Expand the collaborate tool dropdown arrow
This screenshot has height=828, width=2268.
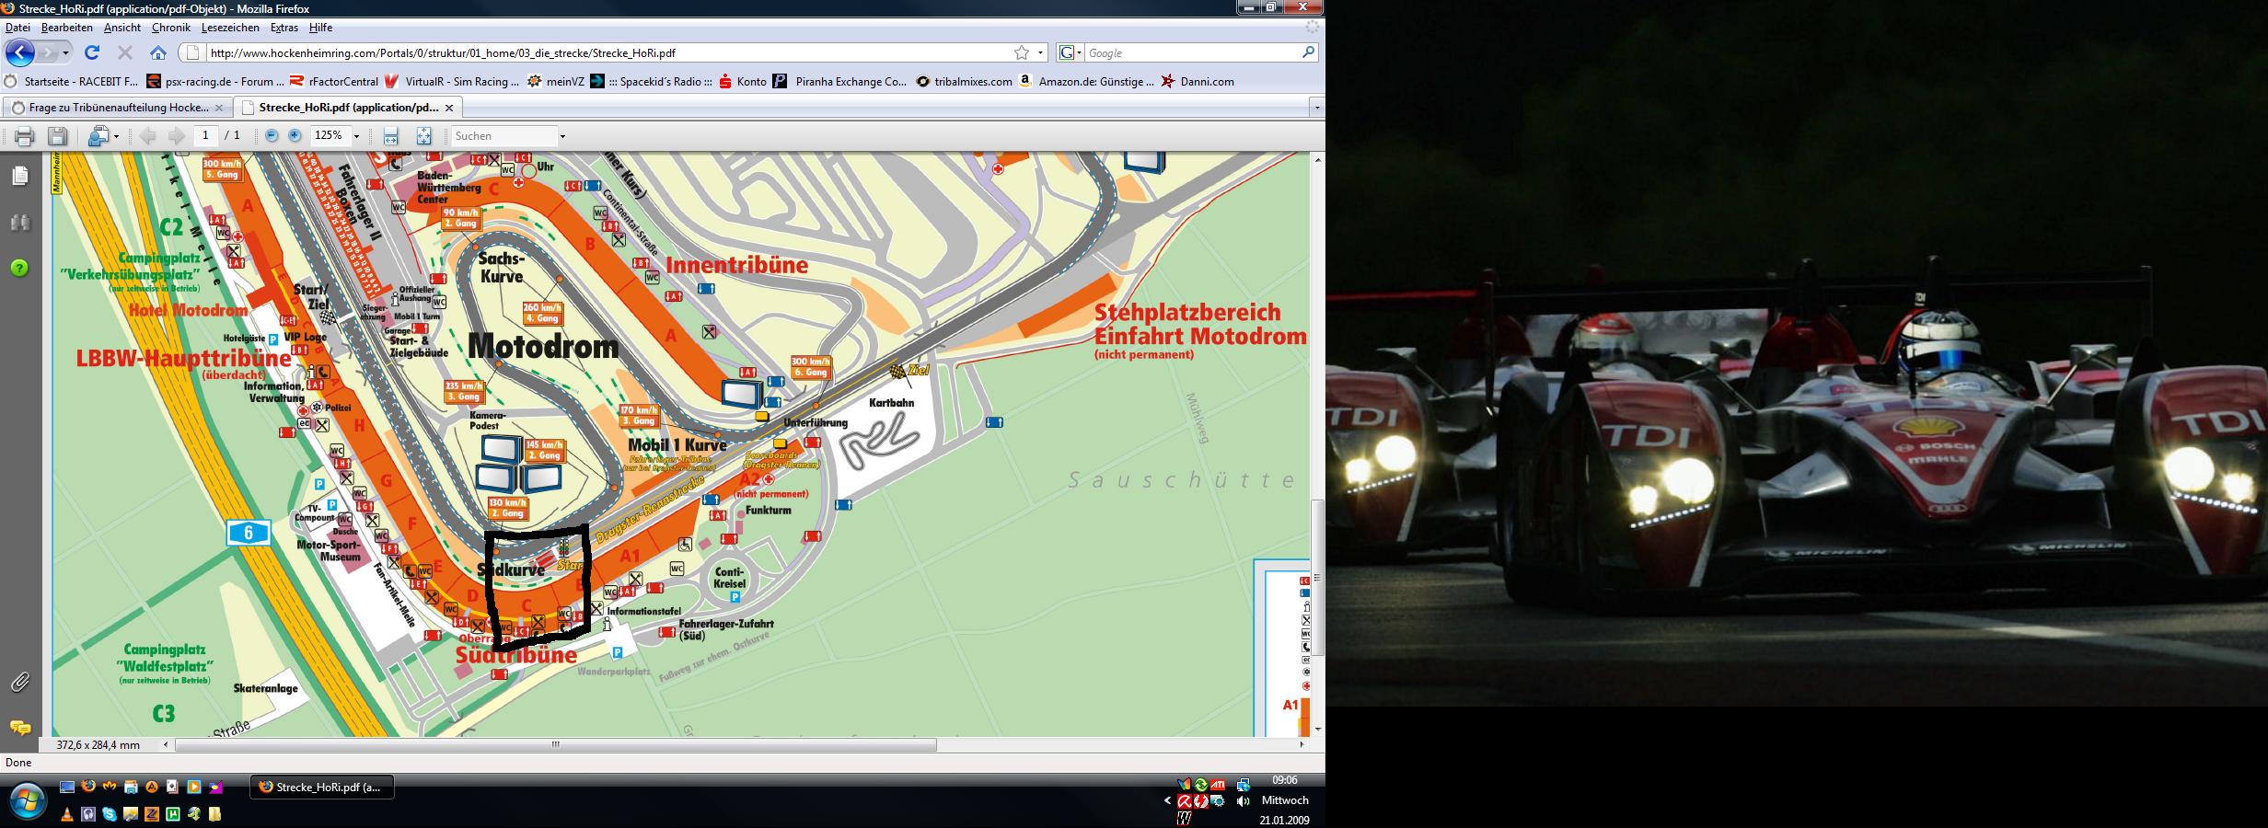pos(116,136)
